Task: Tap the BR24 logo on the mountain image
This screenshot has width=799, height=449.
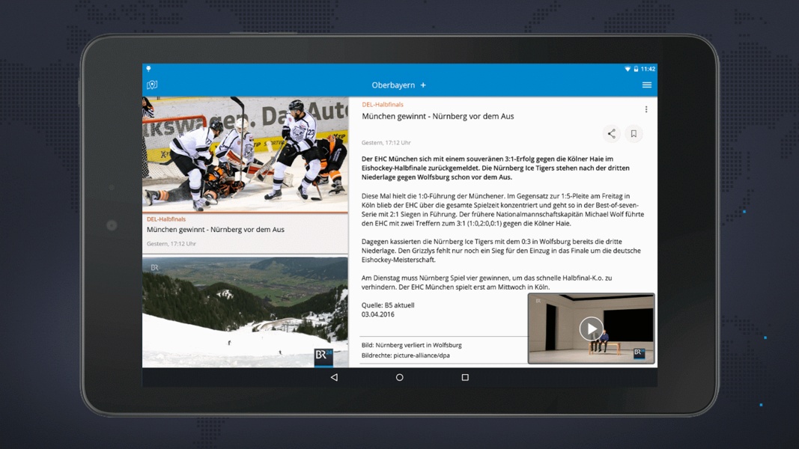Action: click(323, 356)
